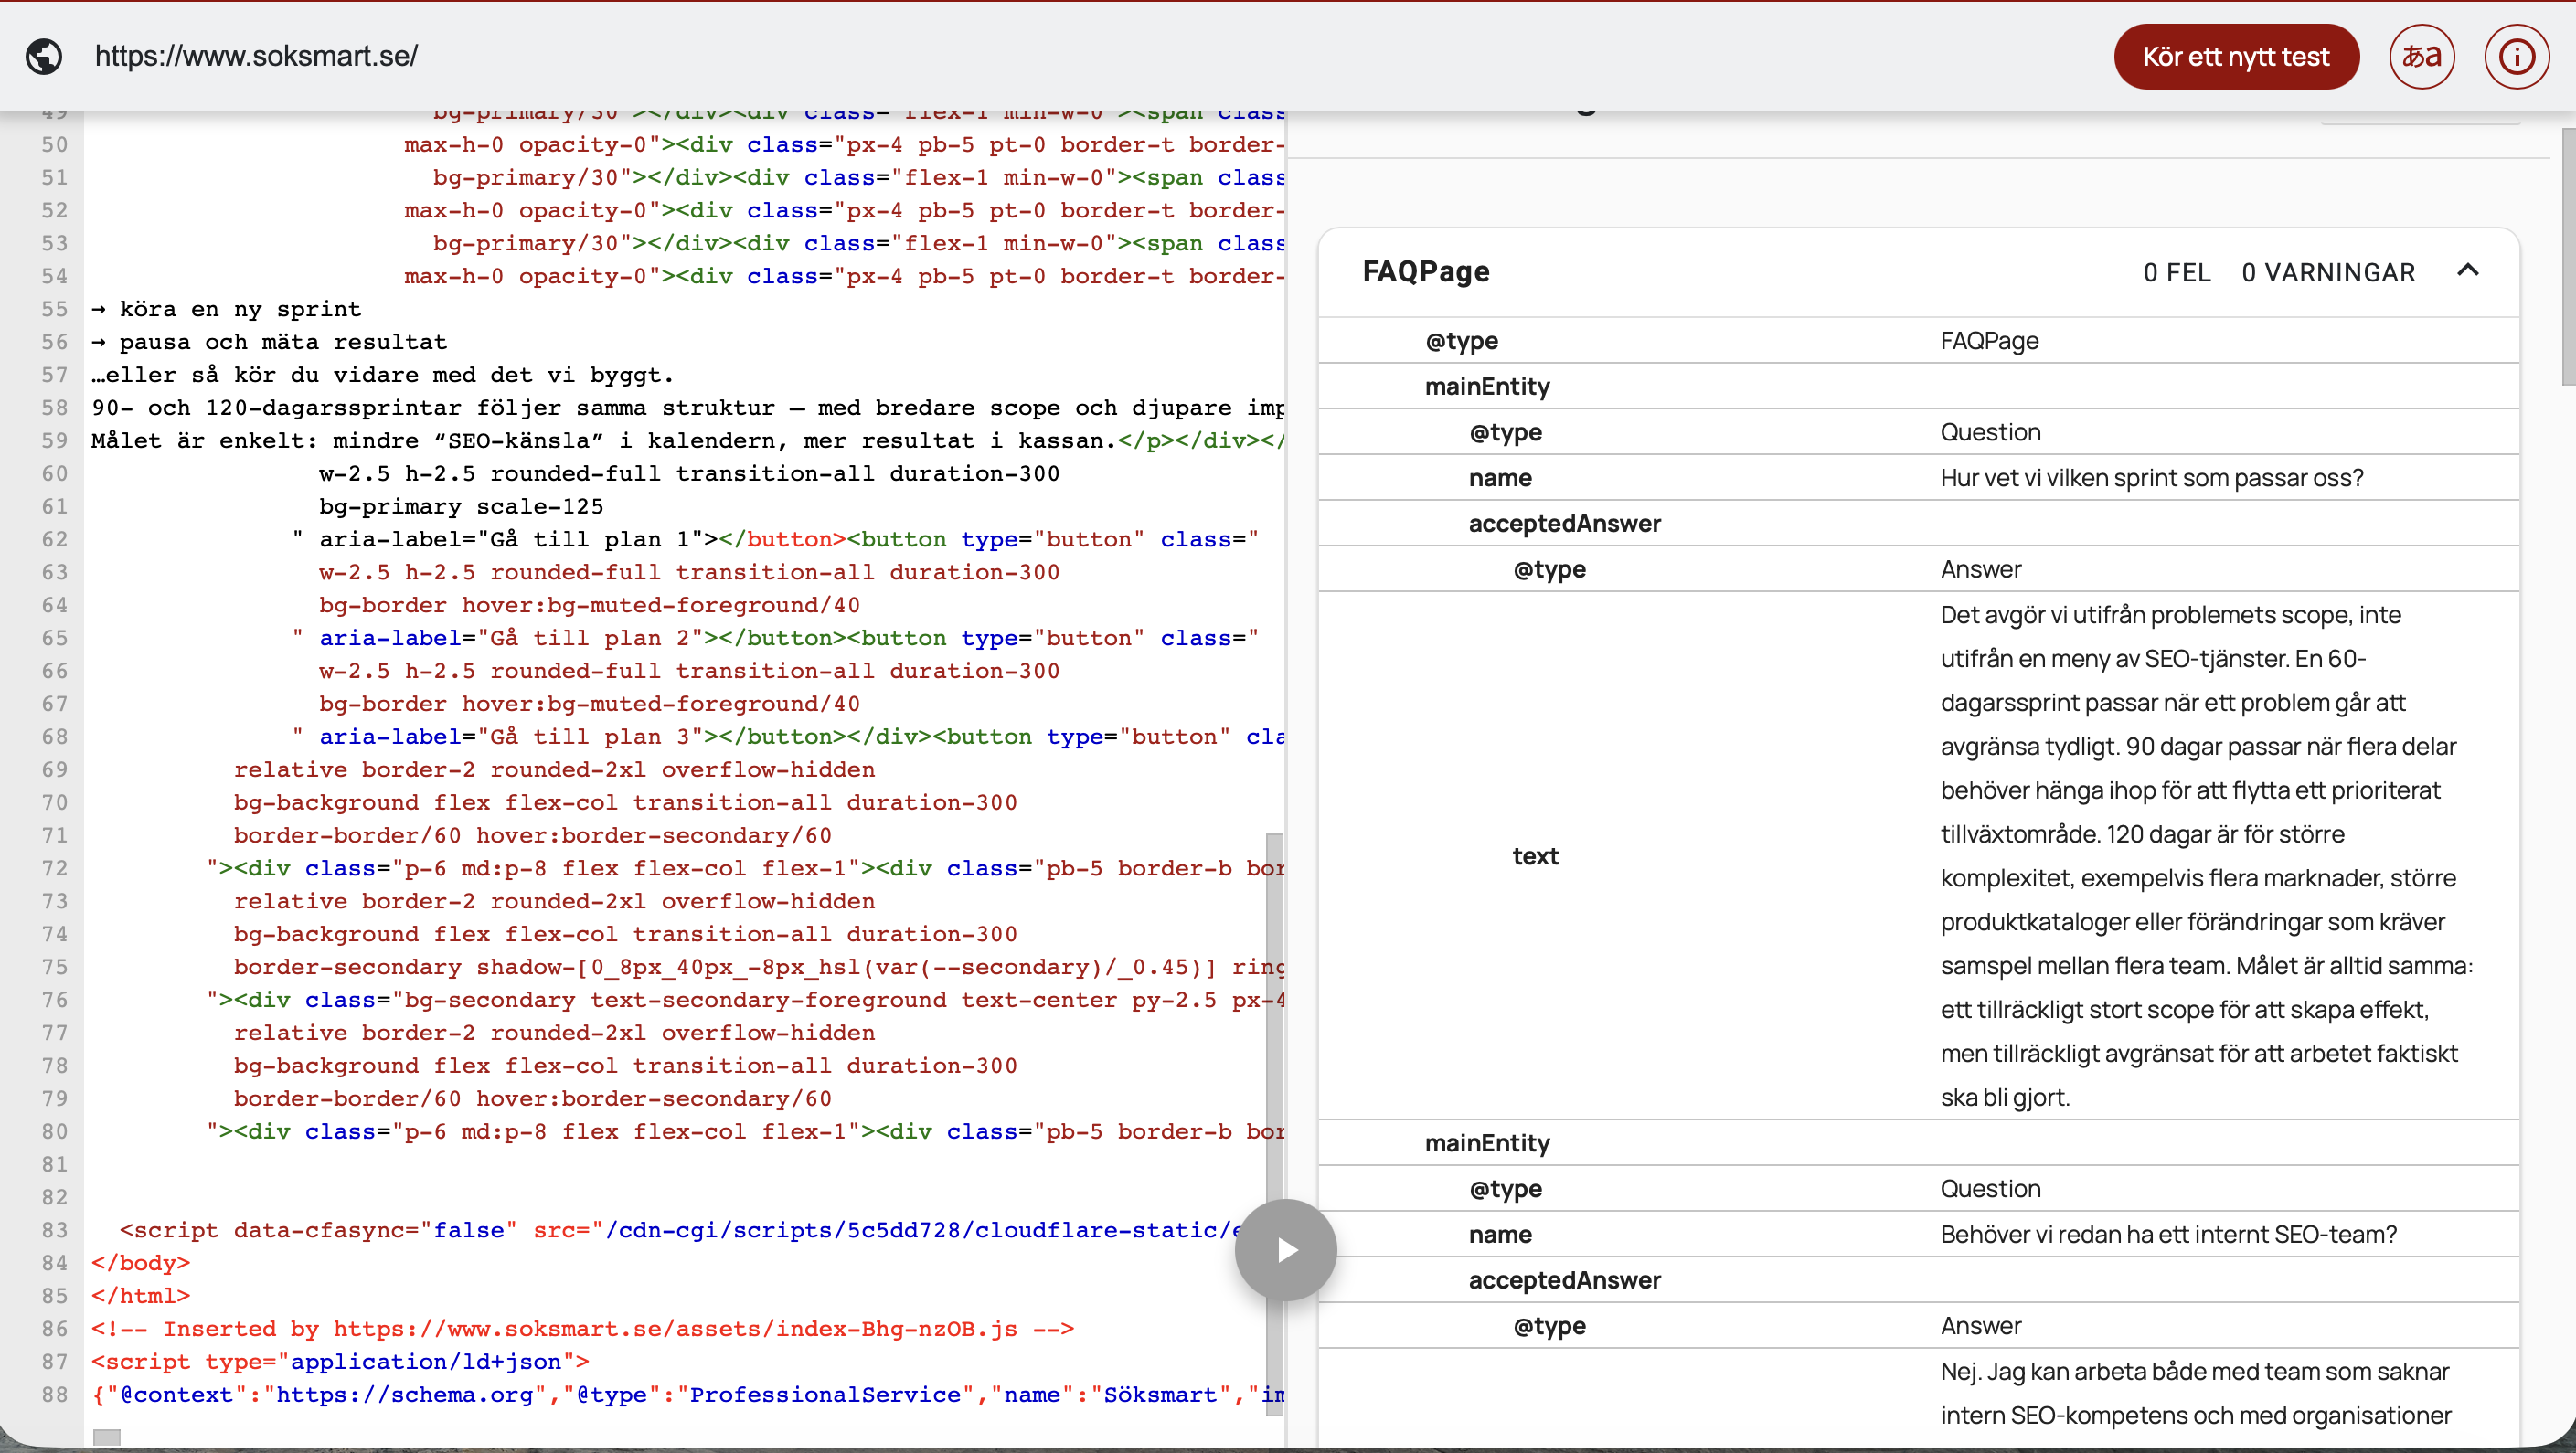
Task: Click line 75 with border-secondary shadow
Action: (759, 967)
